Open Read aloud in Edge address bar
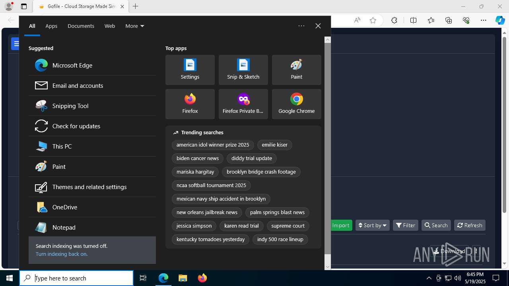Image resolution: width=509 pixels, height=286 pixels. click(357, 20)
